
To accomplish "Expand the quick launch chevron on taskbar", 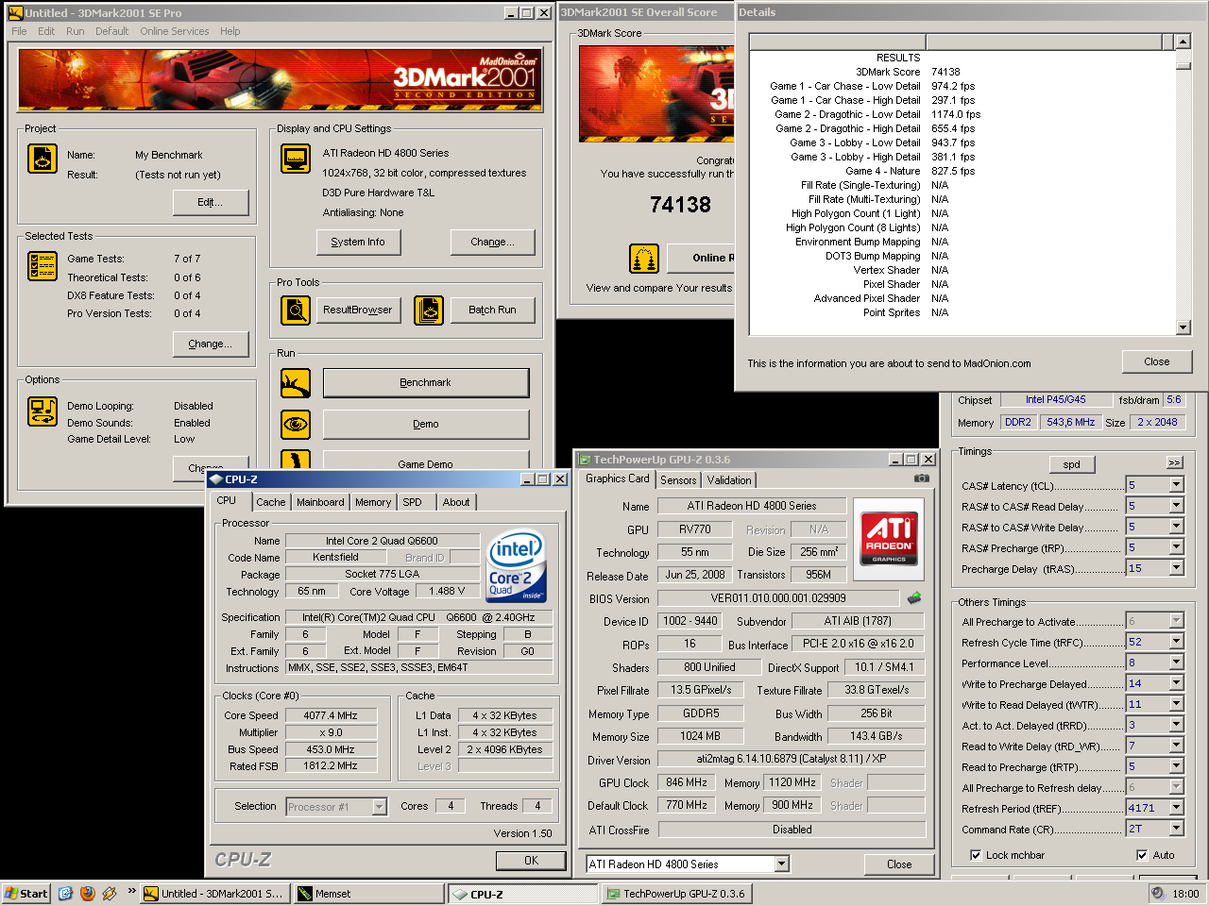I will click(131, 891).
